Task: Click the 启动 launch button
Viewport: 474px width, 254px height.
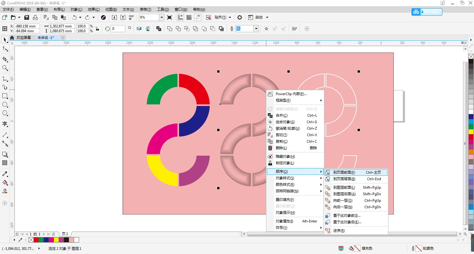Action: pos(259,17)
